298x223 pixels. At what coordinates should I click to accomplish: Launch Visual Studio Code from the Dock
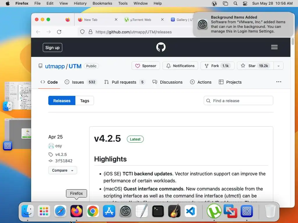(190, 211)
